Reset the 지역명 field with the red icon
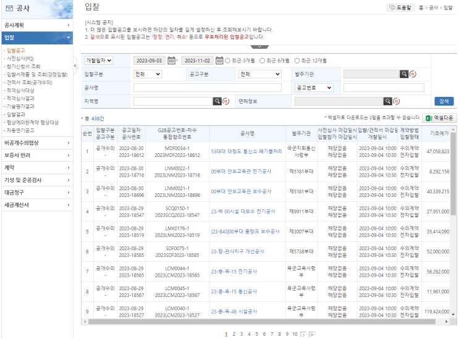The height and width of the screenshot is (339, 459). [226, 101]
